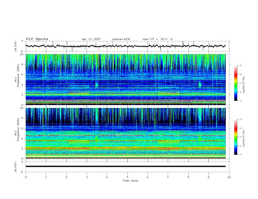Click the "2" kHz tick of ch.2 spectrogram

pyautogui.click(x=23, y=149)
